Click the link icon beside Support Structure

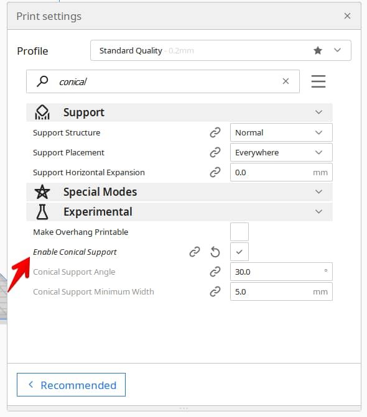(215, 132)
